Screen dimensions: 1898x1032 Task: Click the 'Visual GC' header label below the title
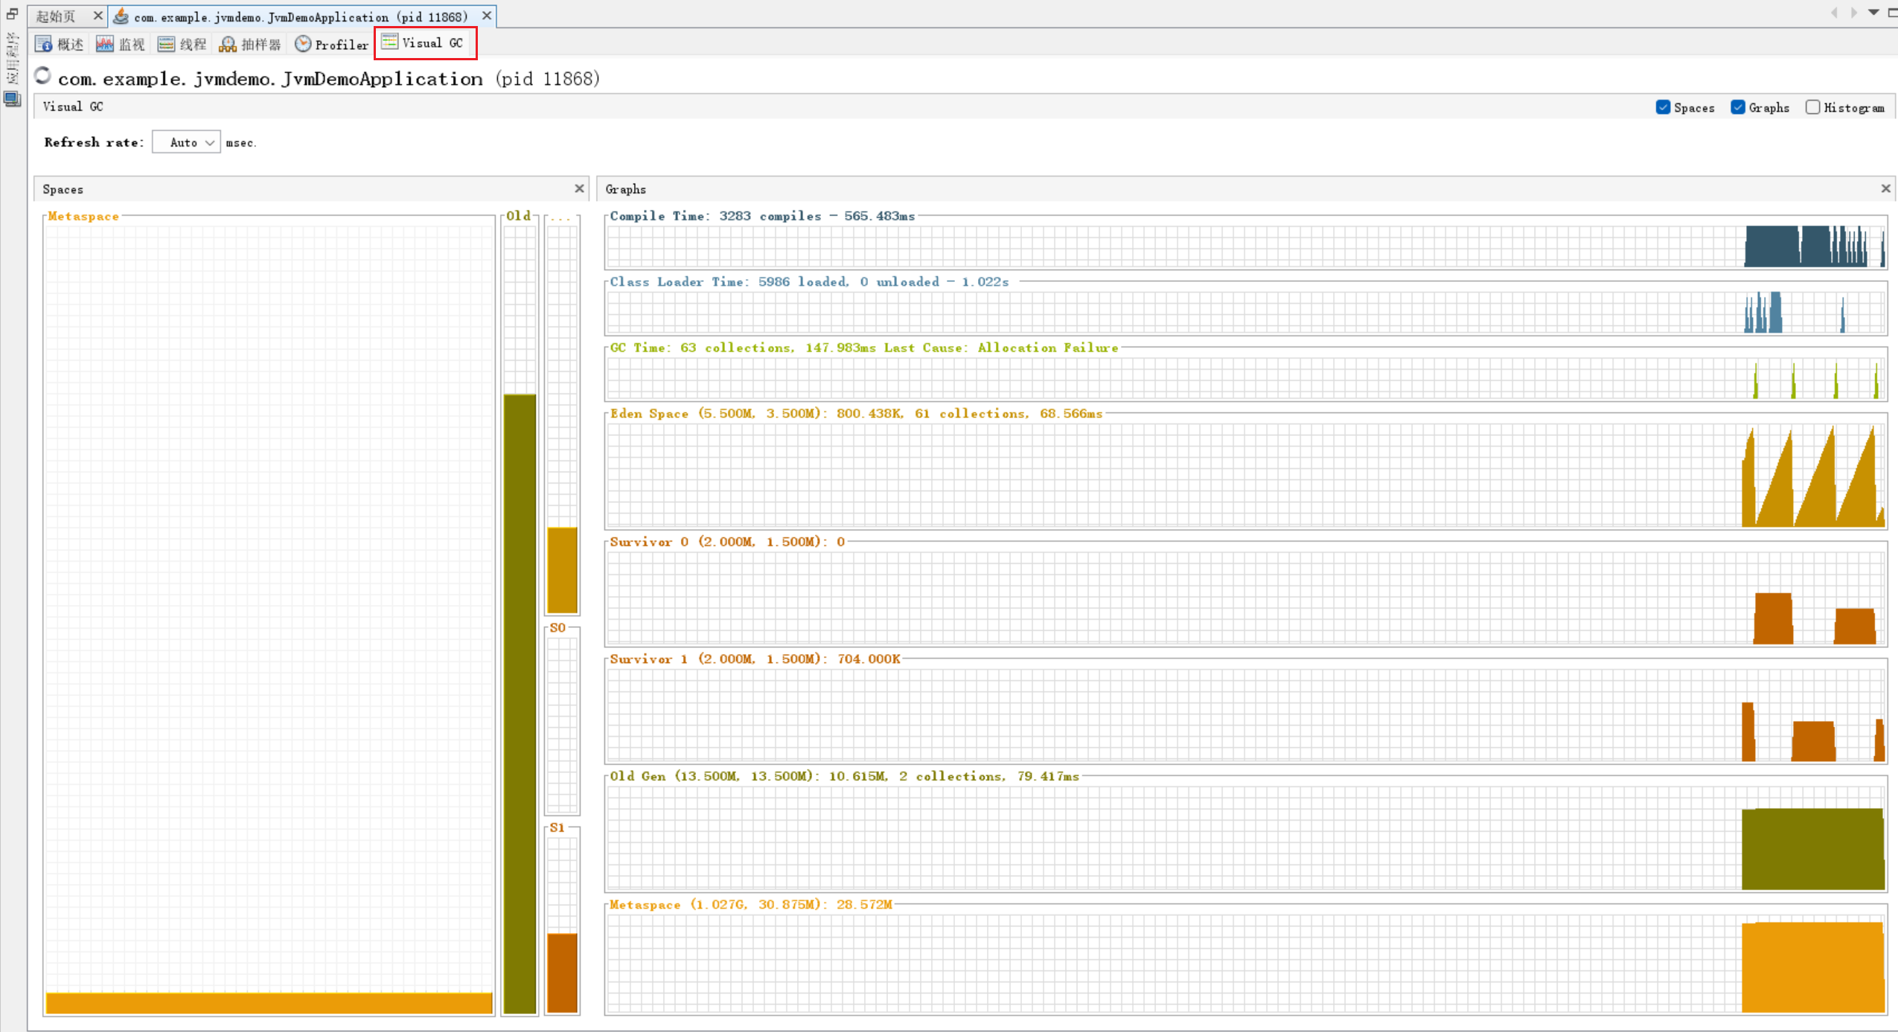tap(73, 106)
